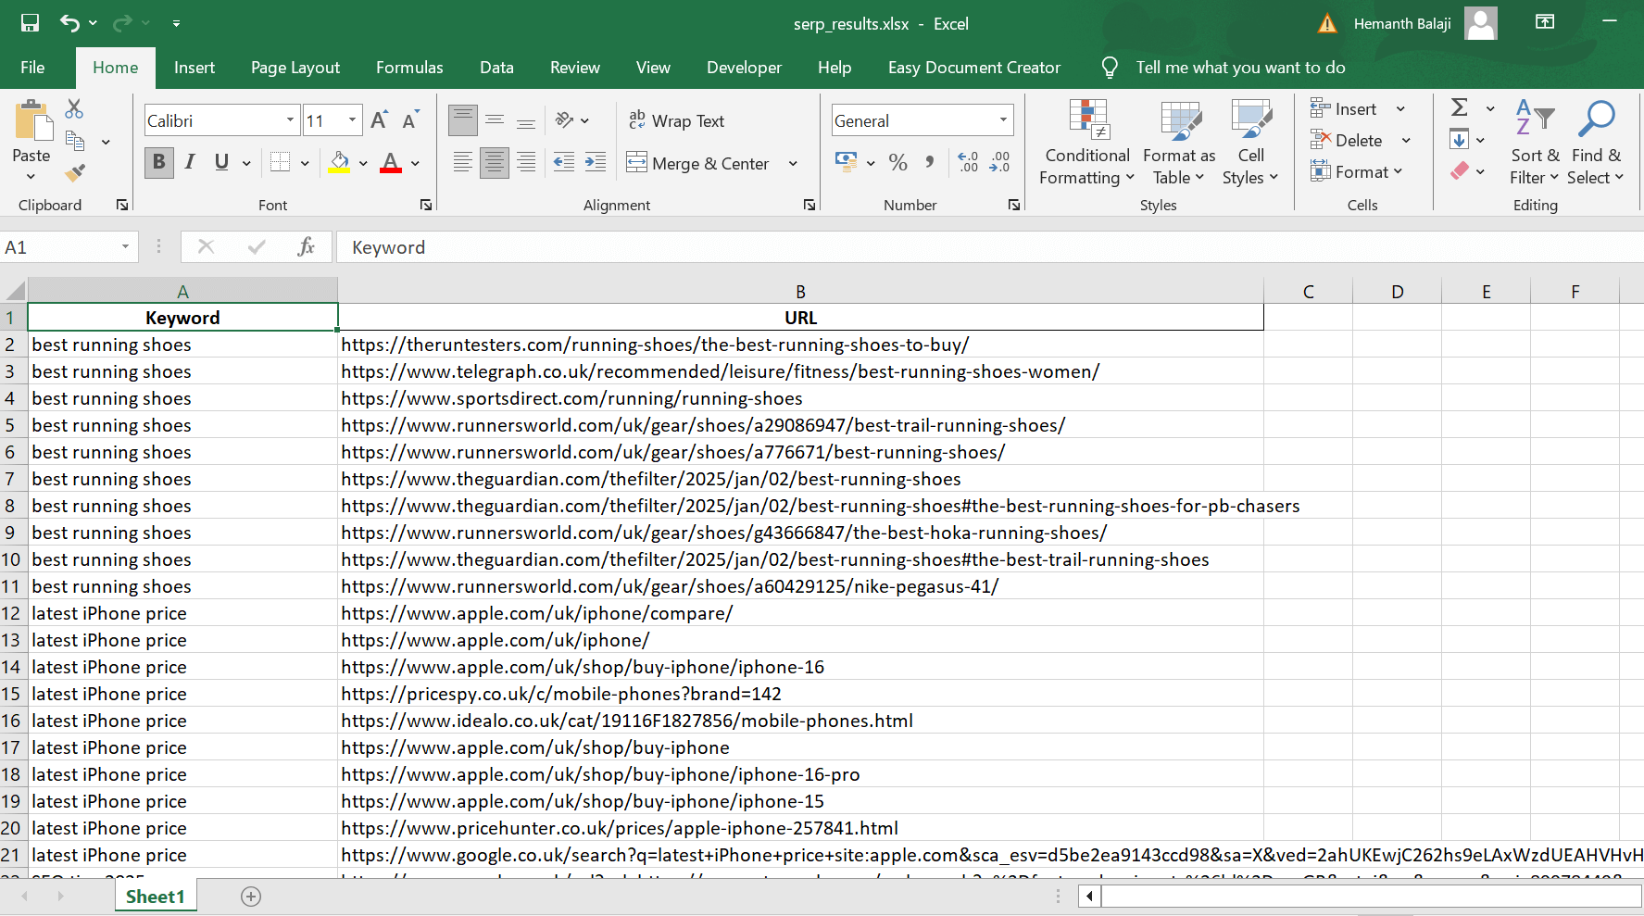Toggle Top Align
1644x916 pixels.
point(462,120)
